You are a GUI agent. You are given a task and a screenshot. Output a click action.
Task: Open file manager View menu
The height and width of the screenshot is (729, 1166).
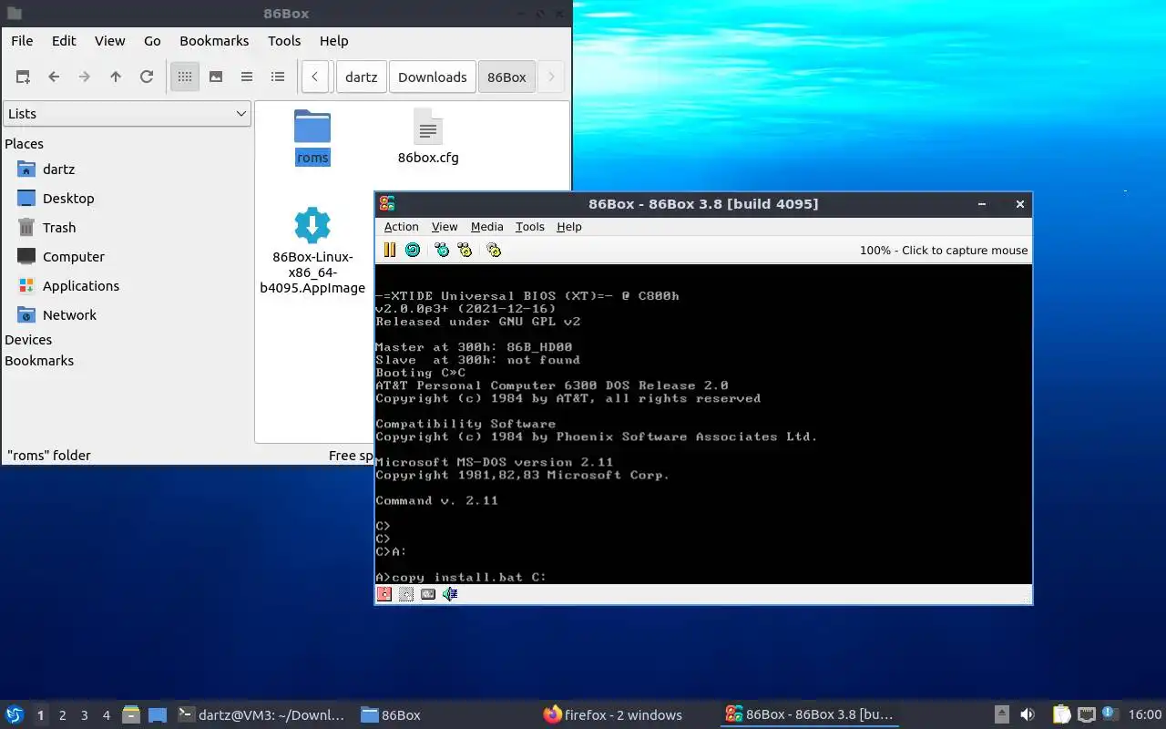[x=110, y=41]
